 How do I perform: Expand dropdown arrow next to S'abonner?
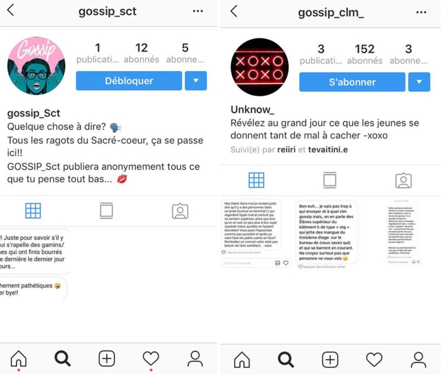pos(419,82)
